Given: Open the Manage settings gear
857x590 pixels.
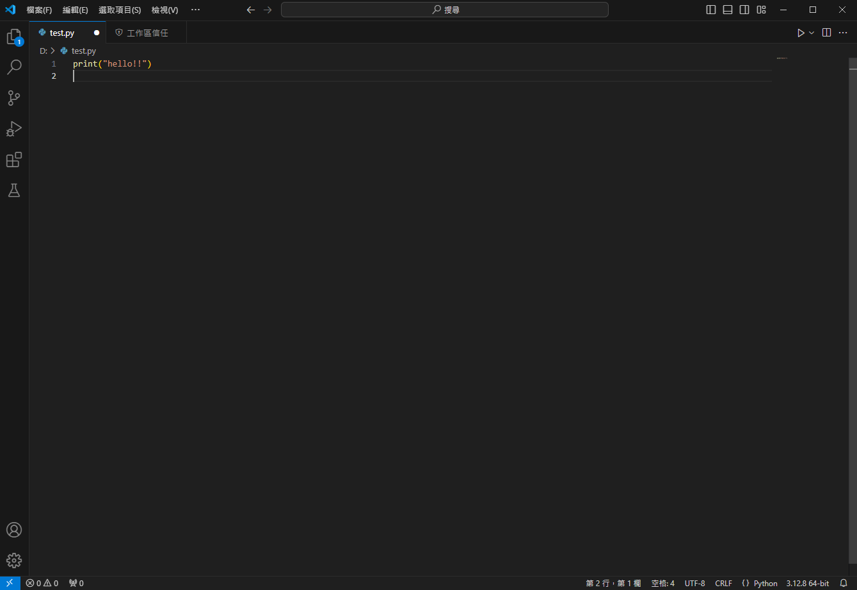Looking at the screenshot, I should (14, 560).
